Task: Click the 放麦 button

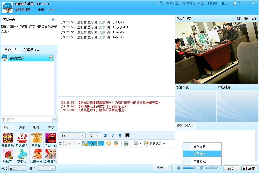Action: (231, 168)
